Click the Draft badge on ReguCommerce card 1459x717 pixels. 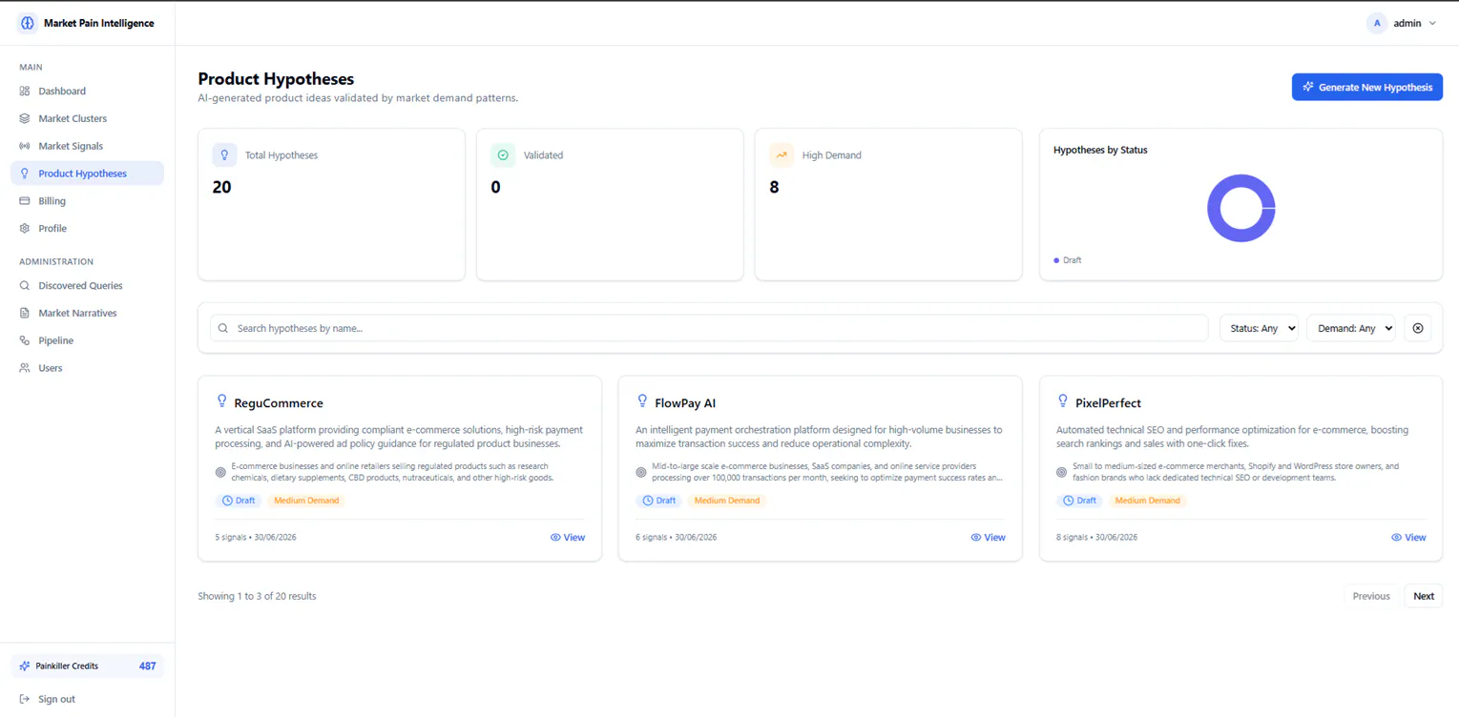tap(239, 501)
